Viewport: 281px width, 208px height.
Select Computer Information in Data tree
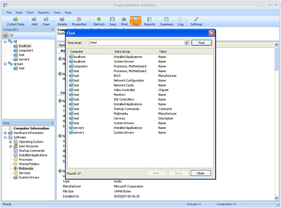31,128
